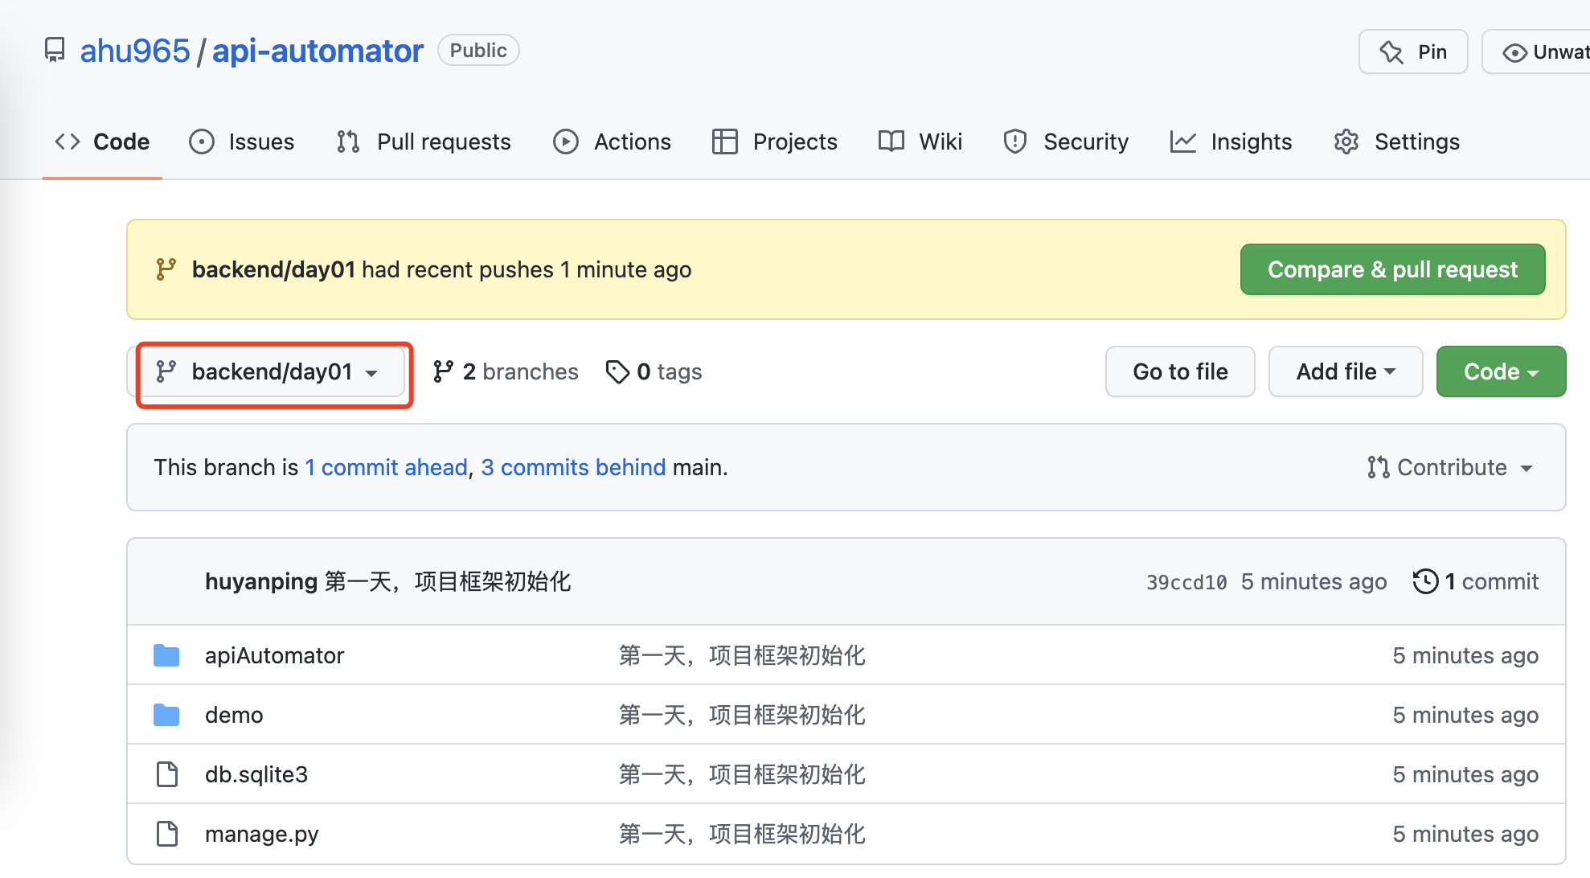View the 0 tags link
The height and width of the screenshot is (878, 1590).
click(x=654, y=371)
